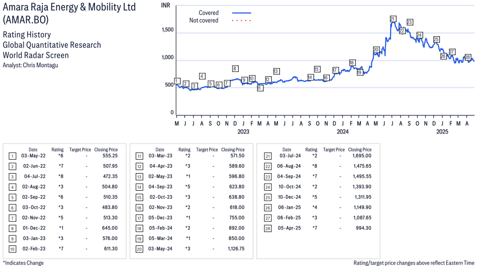Screen dimensions: 480x266
Task: Click the 2023 year label on axis
Action: click(243, 132)
